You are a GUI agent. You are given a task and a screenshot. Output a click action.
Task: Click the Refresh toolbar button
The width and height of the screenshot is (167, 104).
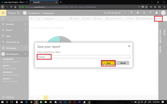tap(130, 19)
